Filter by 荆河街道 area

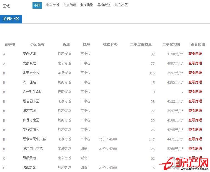click(x=87, y=5)
